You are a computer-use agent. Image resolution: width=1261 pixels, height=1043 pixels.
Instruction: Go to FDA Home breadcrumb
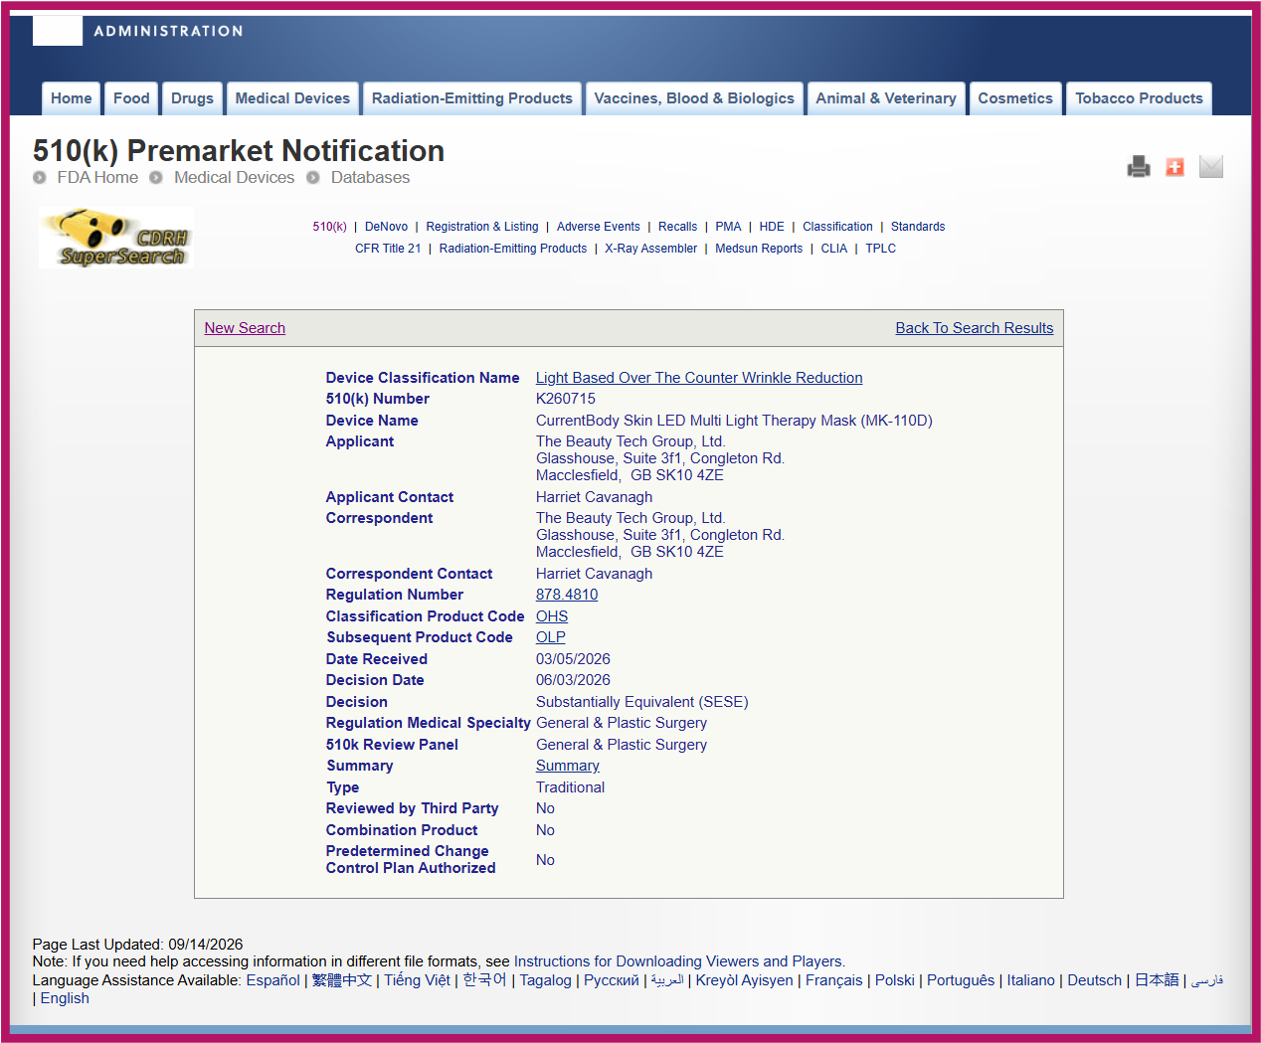click(x=97, y=178)
